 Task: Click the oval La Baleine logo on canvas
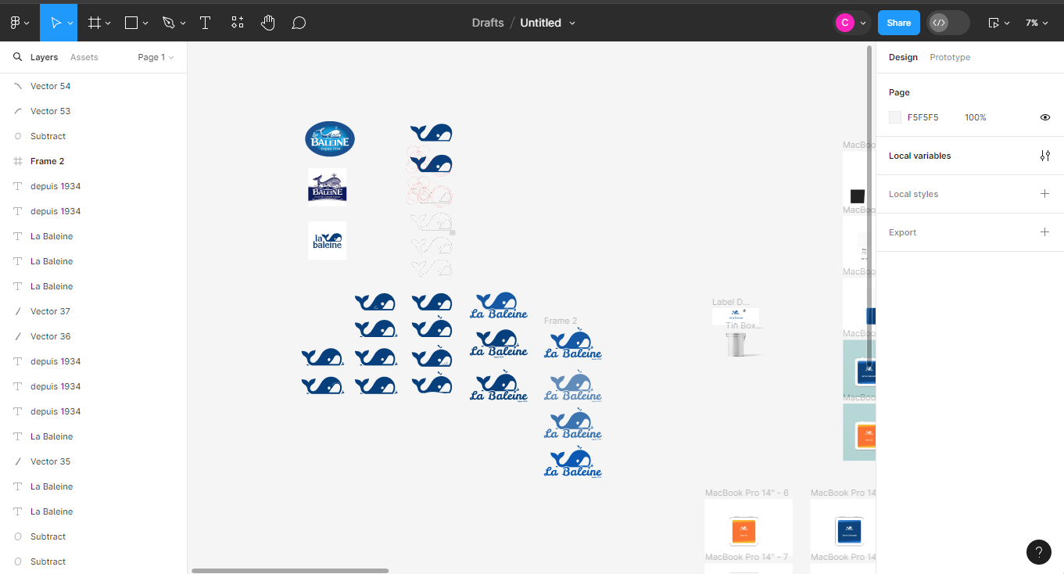330,139
